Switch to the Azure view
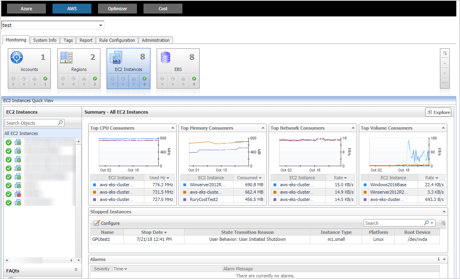The image size is (460, 279). point(26,9)
